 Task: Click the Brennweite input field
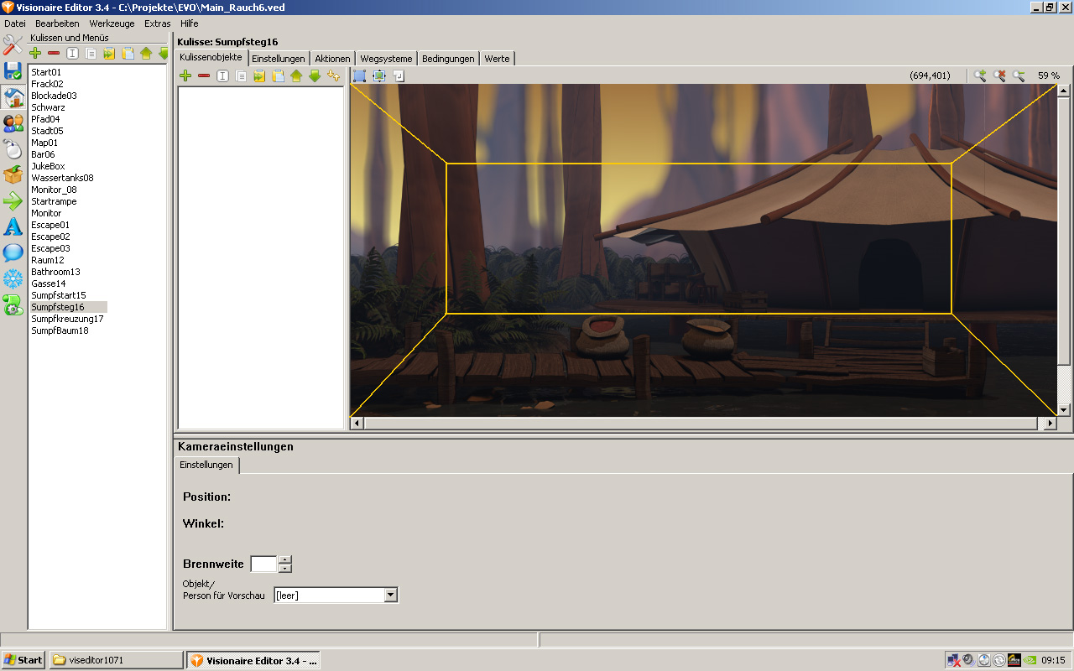(x=263, y=564)
